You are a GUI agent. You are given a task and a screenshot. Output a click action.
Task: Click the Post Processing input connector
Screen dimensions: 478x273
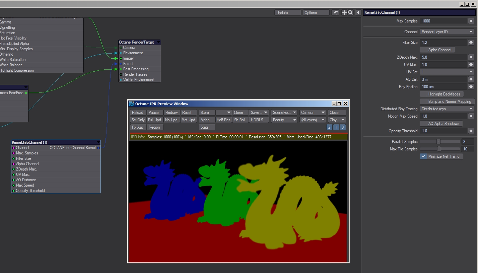(121, 69)
